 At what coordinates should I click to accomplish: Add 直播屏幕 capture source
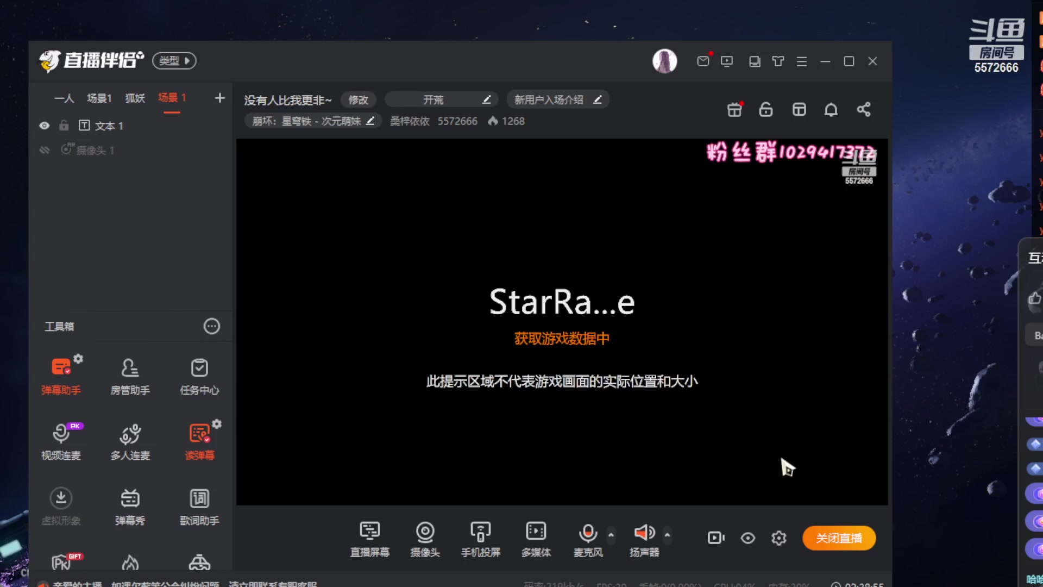tap(369, 539)
